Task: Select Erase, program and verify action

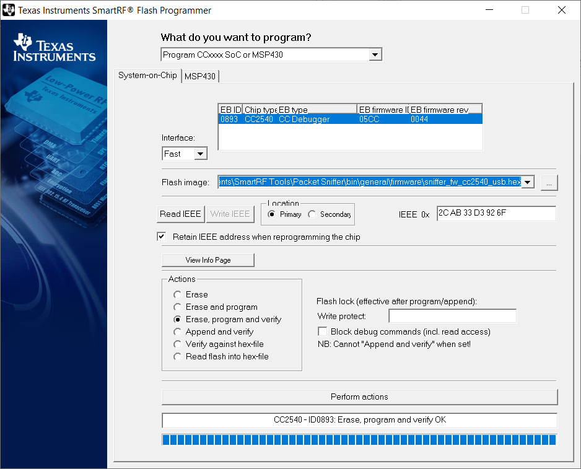Action: click(x=178, y=319)
